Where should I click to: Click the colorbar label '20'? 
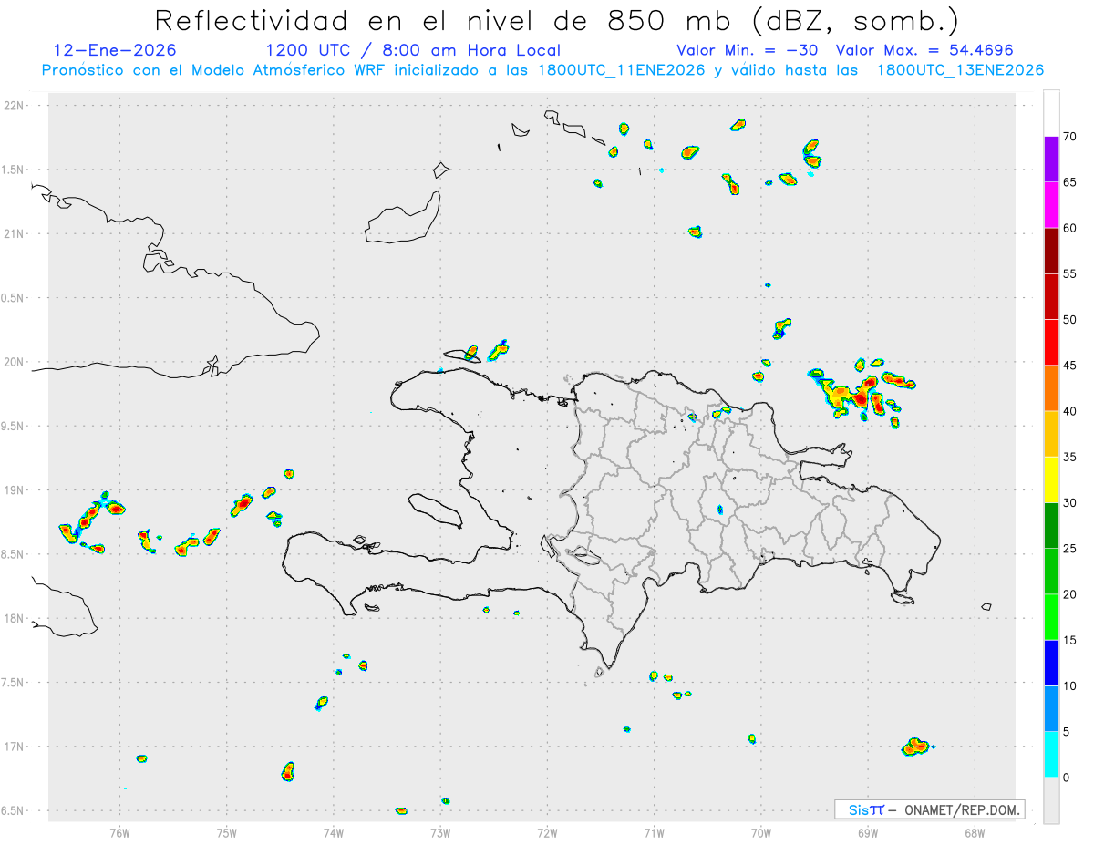click(x=1070, y=594)
